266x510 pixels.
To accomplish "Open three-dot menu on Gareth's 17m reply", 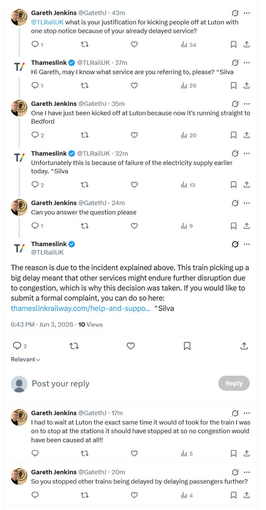I will pos(247,413).
